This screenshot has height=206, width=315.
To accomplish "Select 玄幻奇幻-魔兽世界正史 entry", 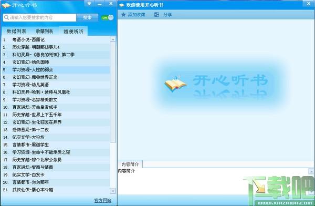I will click(x=56, y=77).
